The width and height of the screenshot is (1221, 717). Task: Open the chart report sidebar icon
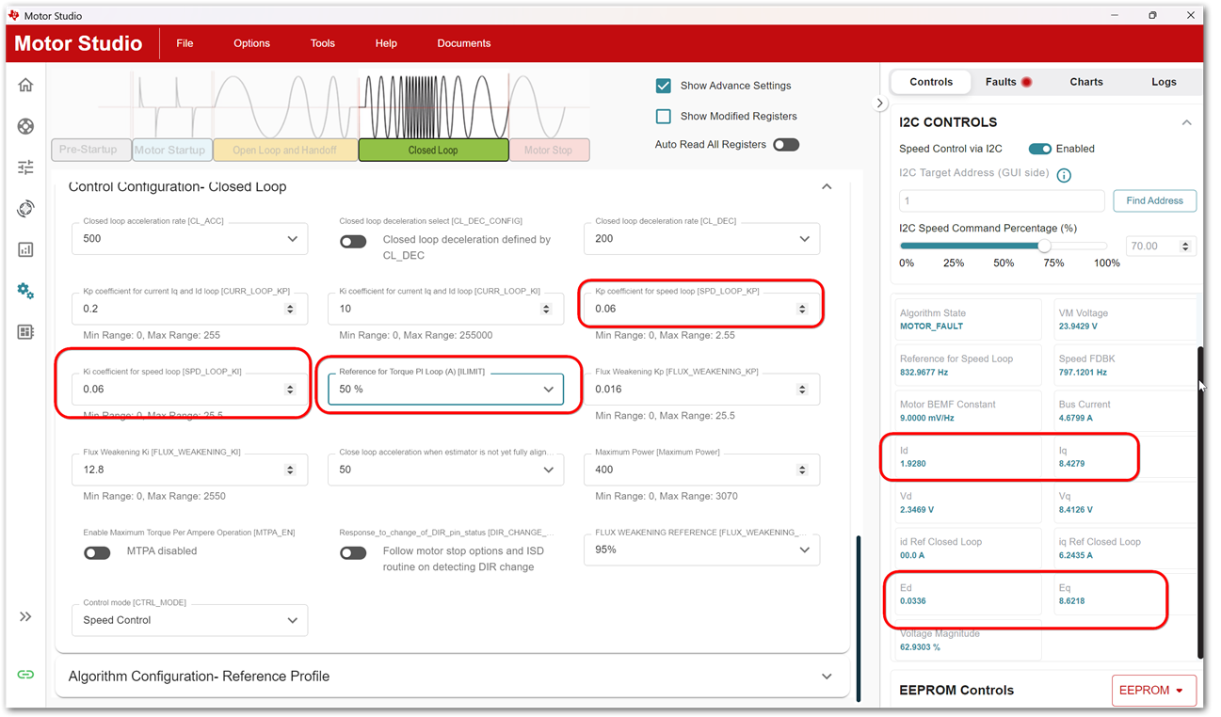pyautogui.click(x=25, y=250)
